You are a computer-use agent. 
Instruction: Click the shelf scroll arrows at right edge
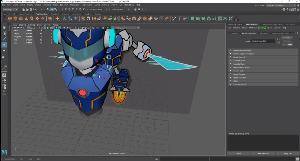[297, 19]
